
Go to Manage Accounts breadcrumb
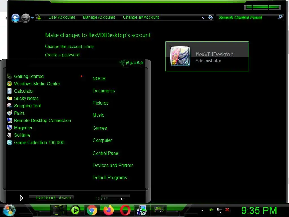[99, 17]
